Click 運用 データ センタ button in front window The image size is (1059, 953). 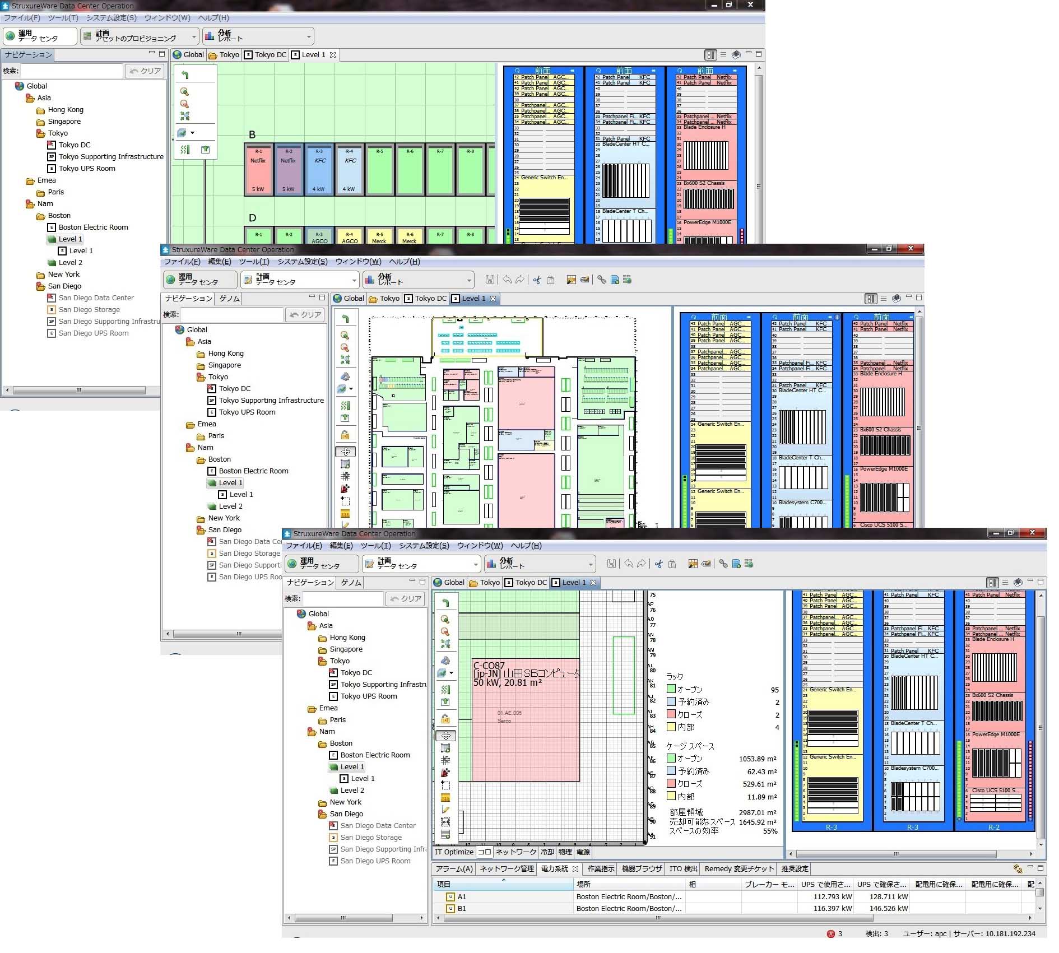click(322, 564)
